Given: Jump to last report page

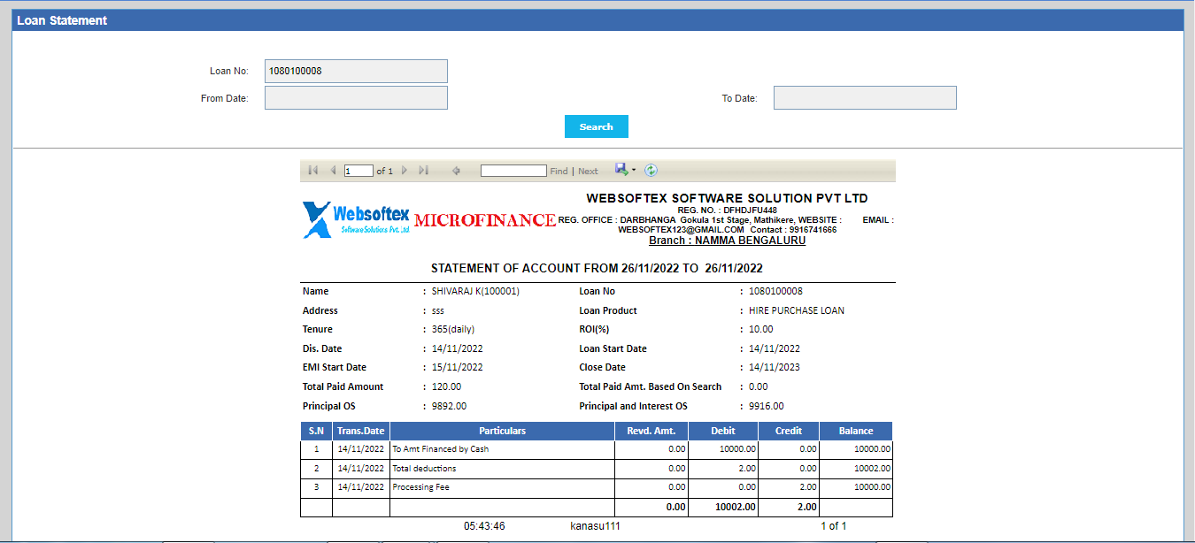Looking at the screenshot, I should pyautogui.click(x=424, y=171).
